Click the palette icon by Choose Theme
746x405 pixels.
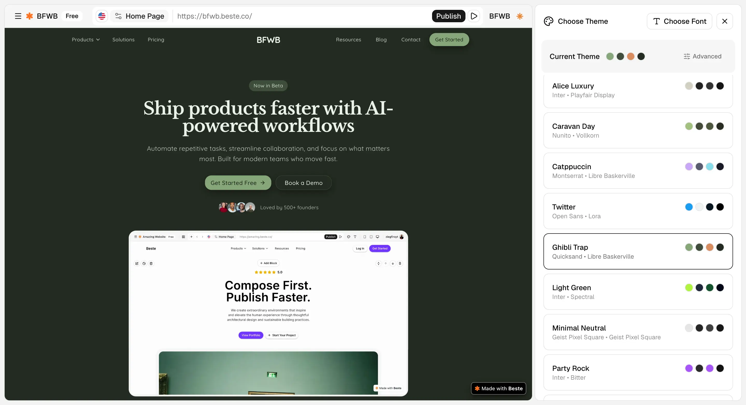point(549,21)
